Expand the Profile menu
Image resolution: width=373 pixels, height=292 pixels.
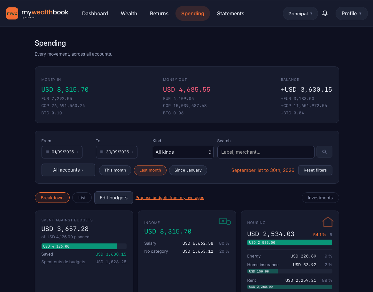pyautogui.click(x=351, y=13)
